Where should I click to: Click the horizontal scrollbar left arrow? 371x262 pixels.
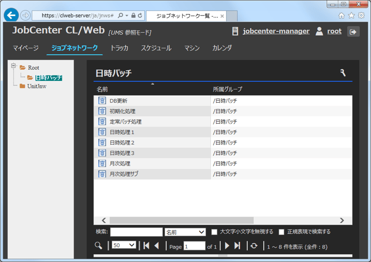(x=104, y=220)
